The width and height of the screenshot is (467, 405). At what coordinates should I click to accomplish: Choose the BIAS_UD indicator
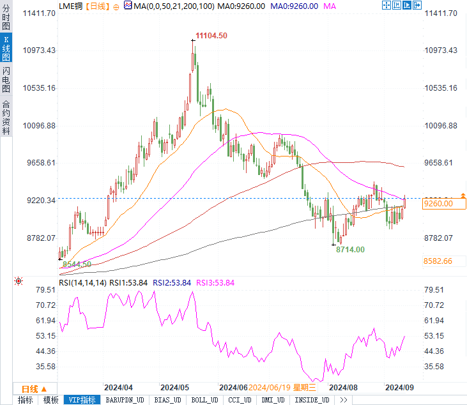167,400
